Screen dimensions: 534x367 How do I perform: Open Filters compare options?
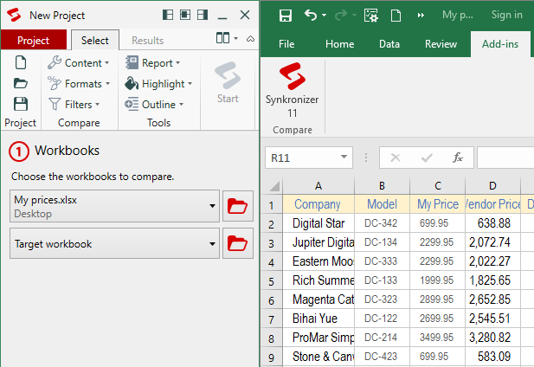point(74,105)
